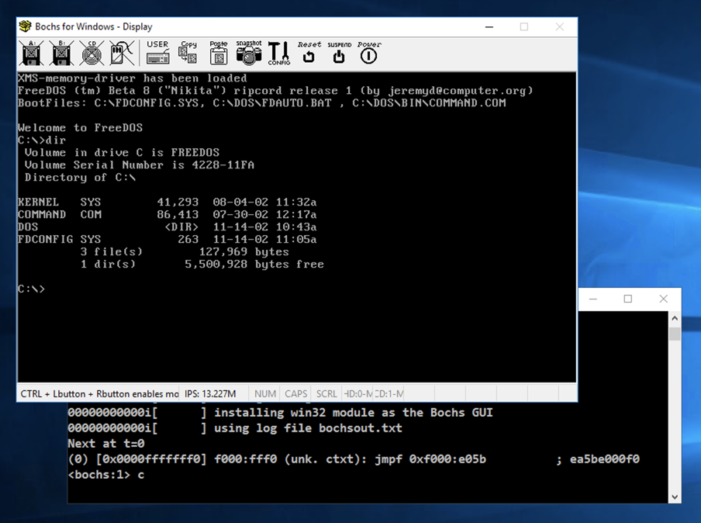Take a snapshot with camera icon

coord(249,54)
